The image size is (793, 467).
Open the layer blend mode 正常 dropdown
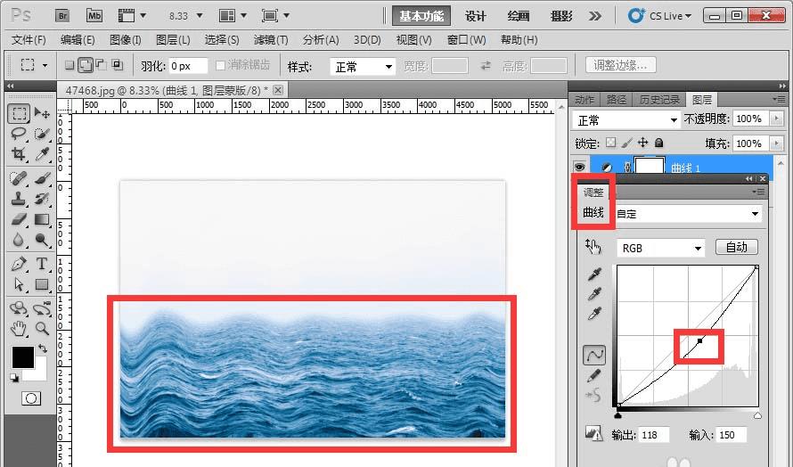click(626, 120)
